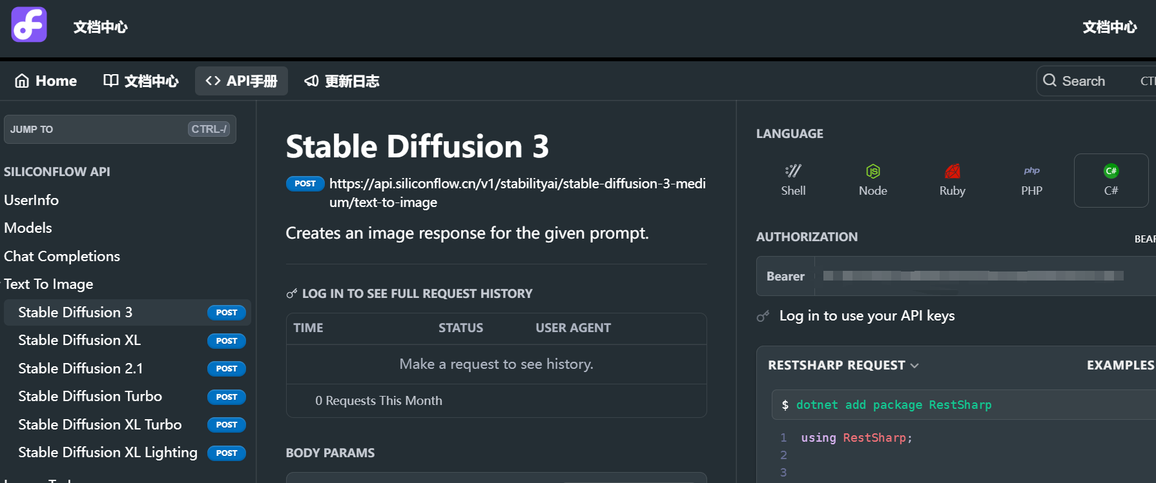Click POST badge on Stable Diffusion 2.1 row
The height and width of the screenshot is (483, 1156).
click(x=227, y=369)
